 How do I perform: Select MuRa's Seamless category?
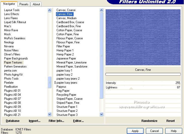point(15,38)
